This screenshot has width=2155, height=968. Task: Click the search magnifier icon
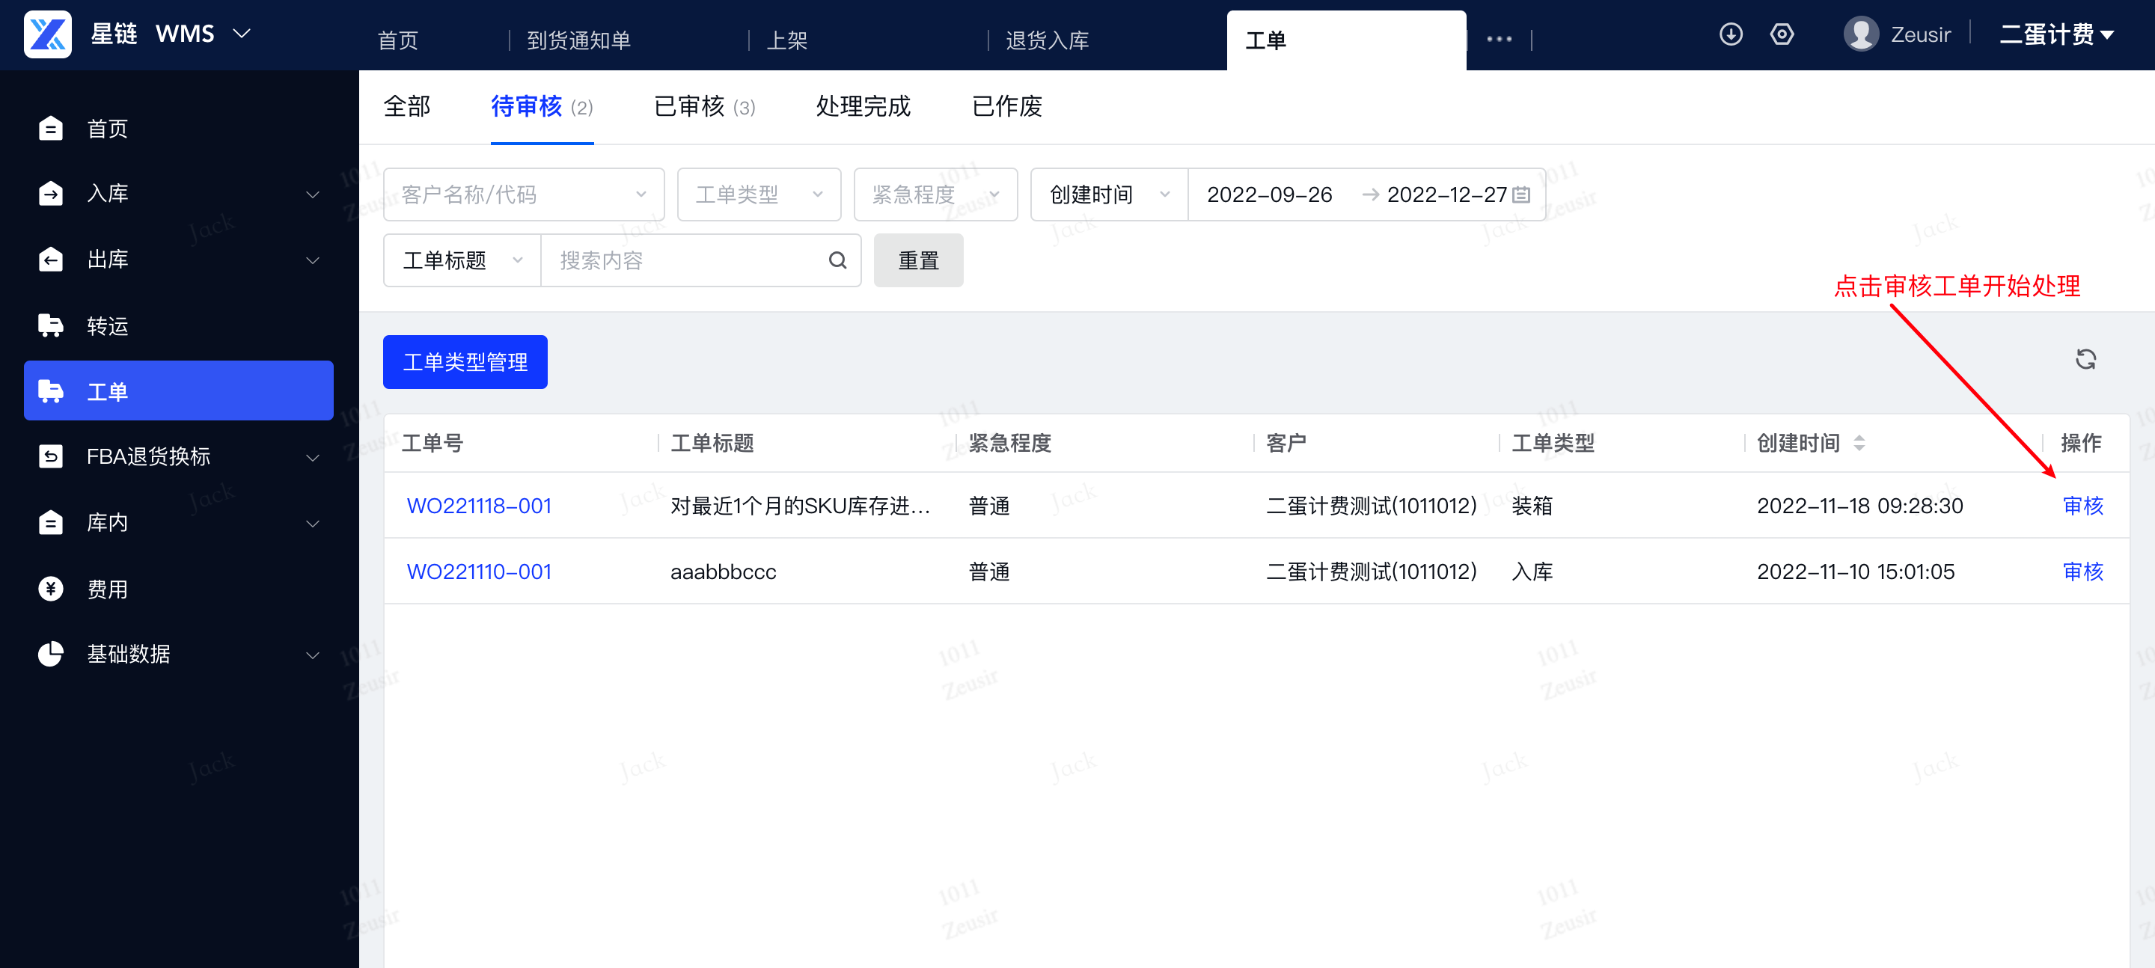tap(837, 261)
